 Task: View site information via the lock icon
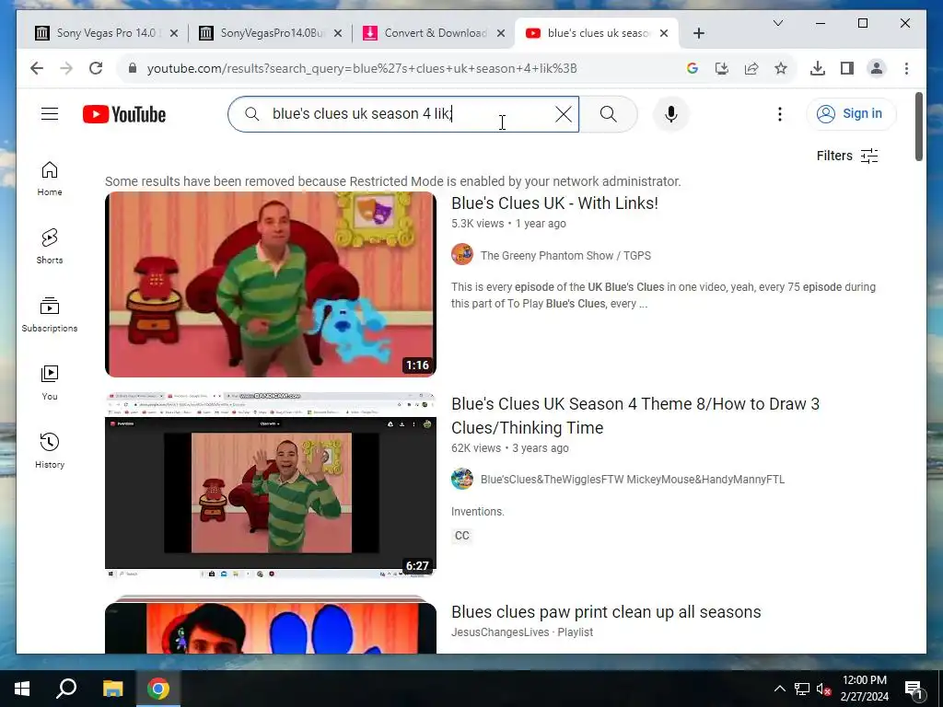pos(133,68)
